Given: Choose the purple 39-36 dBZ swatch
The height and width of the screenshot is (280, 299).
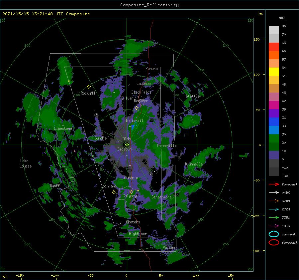Looking at the screenshot, I should [x=274, y=113].
